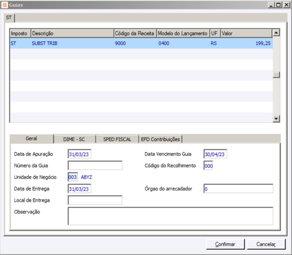
Task: Click the ST tab at top
Action: (x=8, y=18)
